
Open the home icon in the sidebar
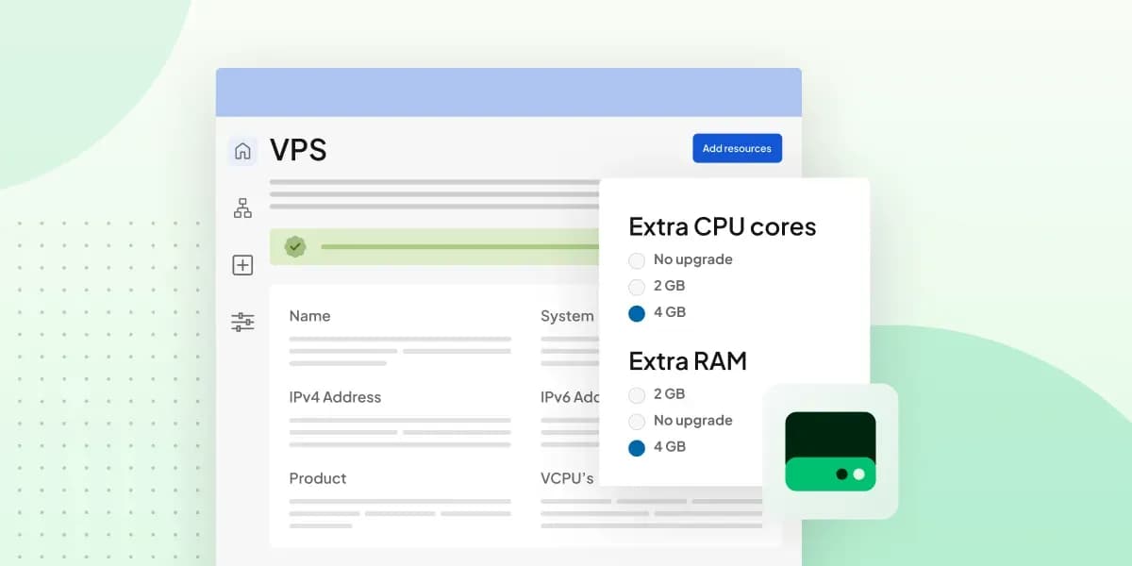pos(242,151)
